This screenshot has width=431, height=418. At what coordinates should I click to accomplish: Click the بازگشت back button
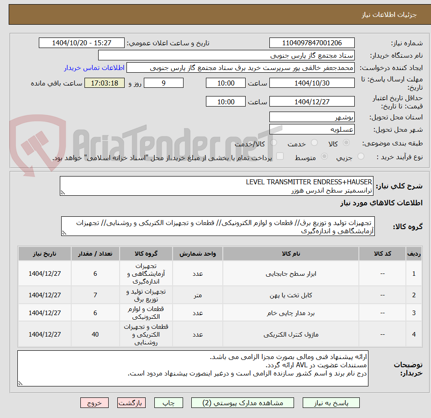(x=131, y=403)
